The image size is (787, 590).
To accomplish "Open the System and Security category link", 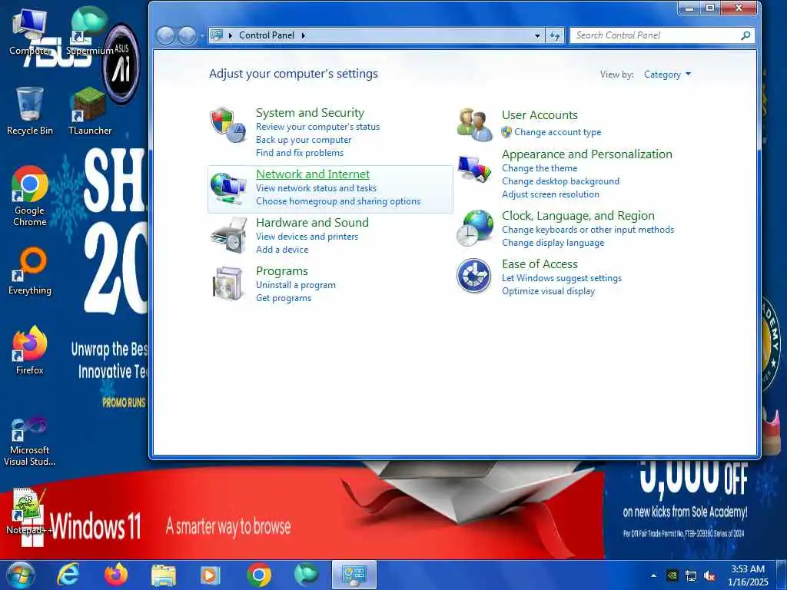I will click(310, 113).
